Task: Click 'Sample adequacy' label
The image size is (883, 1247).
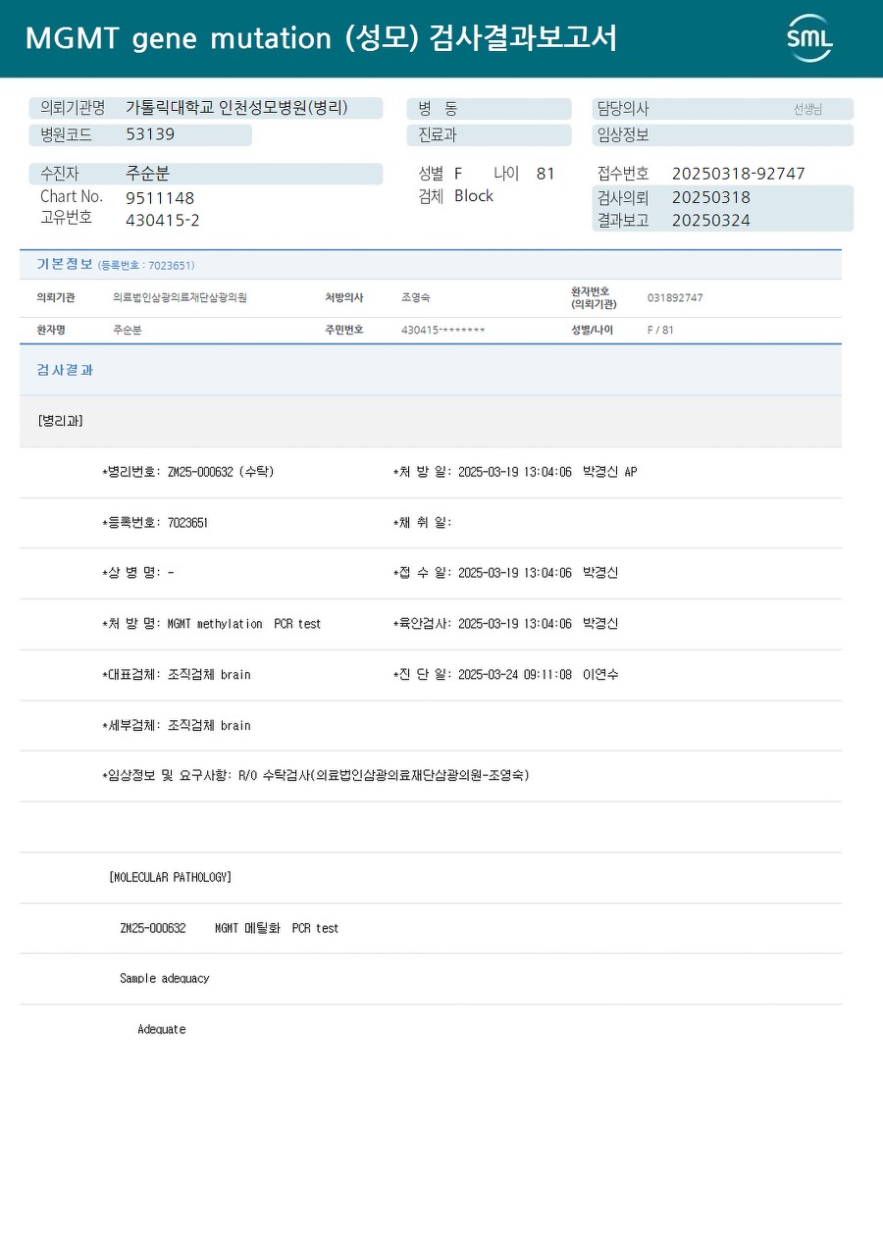Action: [x=165, y=978]
